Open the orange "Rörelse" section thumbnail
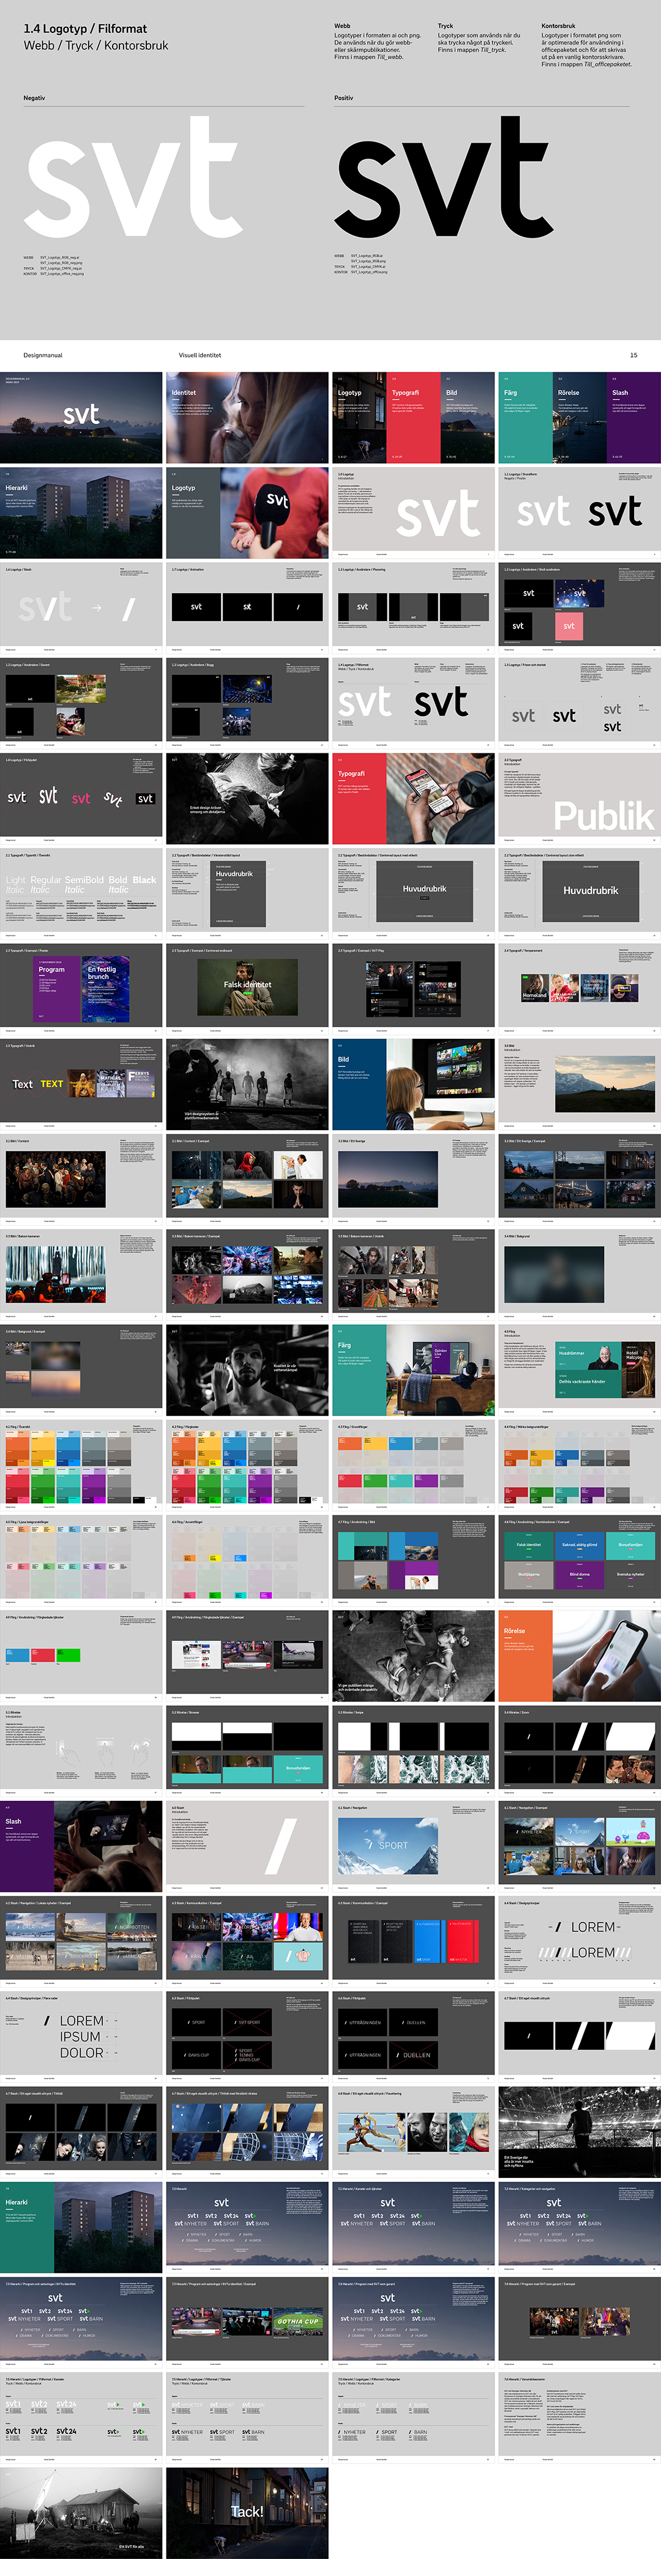The height and width of the screenshot is (2559, 661). click(580, 1656)
